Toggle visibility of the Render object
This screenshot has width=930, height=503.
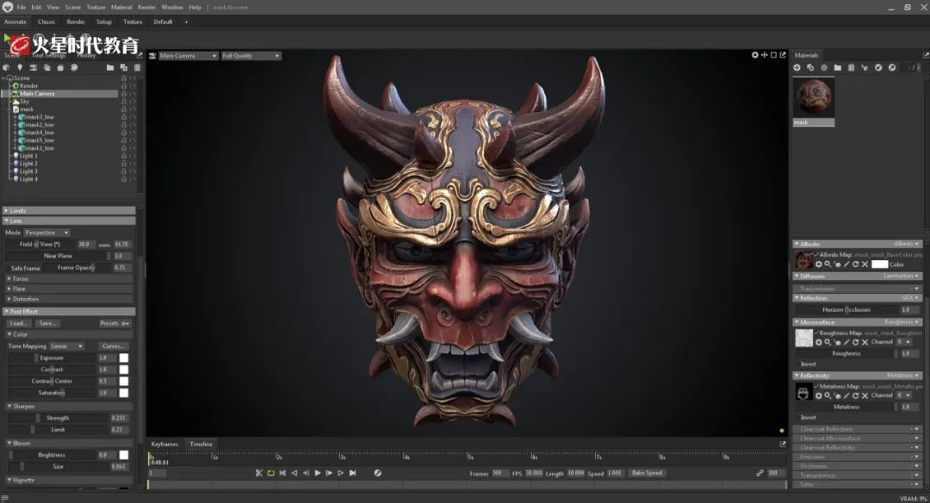tap(133, 86)
